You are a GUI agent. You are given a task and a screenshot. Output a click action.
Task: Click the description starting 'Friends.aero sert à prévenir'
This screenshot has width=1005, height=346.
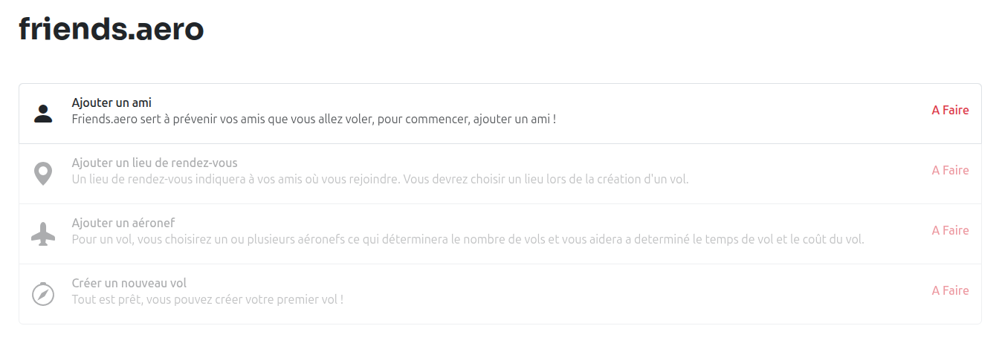coord(314,119)
